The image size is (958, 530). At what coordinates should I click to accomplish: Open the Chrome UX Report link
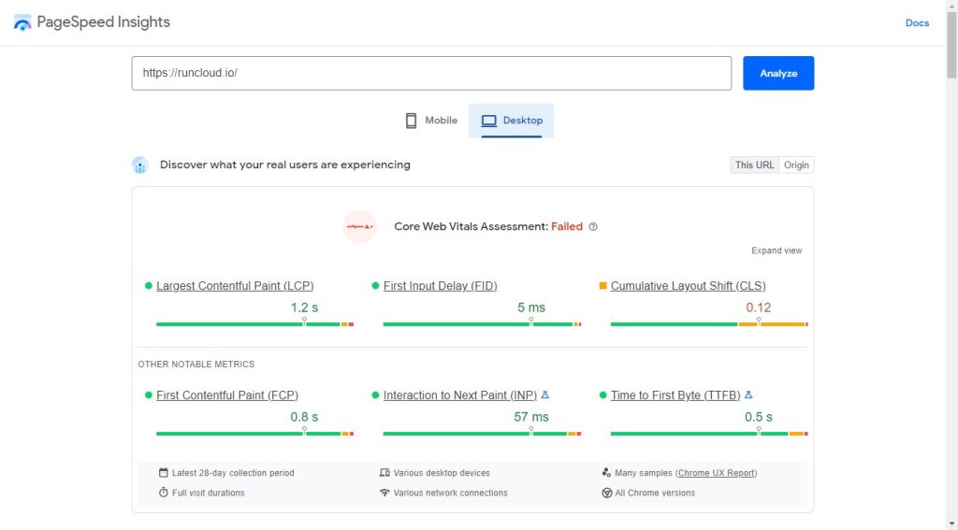(x=716, y=473)
